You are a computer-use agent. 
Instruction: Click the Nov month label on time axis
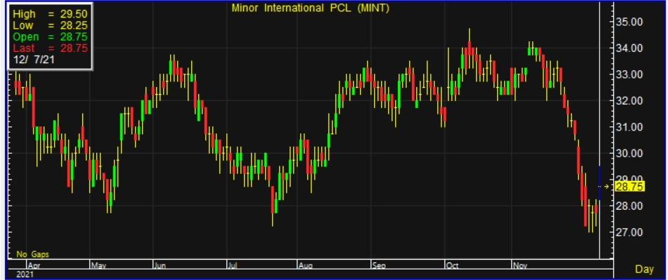pyautogui.click(x=520, y=265)
